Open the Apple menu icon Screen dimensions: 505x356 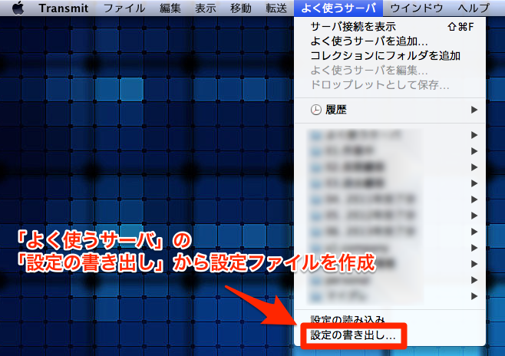[17, 8]
